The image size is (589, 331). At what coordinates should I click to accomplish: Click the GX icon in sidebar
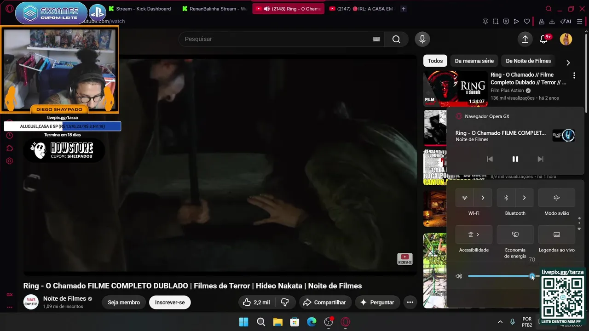(9, 295)
